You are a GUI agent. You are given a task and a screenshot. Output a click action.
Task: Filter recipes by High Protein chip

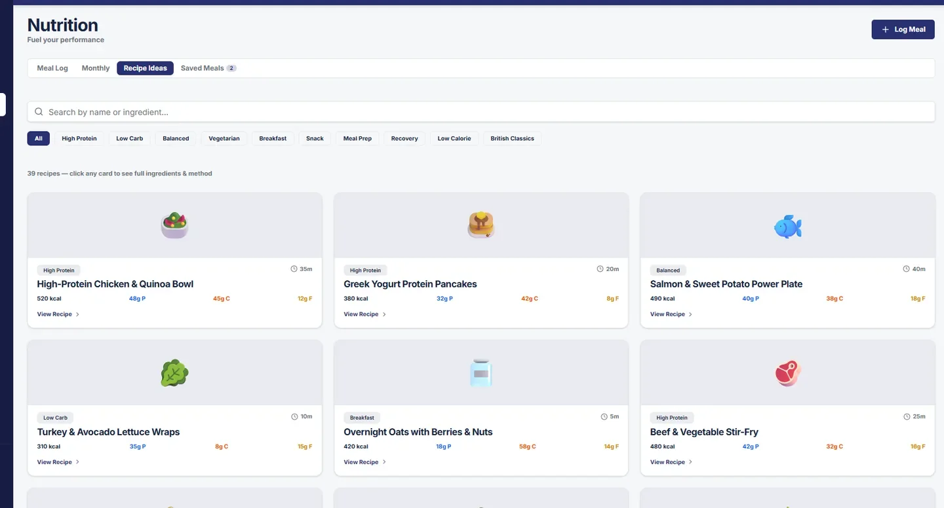[x=79, y=138]
